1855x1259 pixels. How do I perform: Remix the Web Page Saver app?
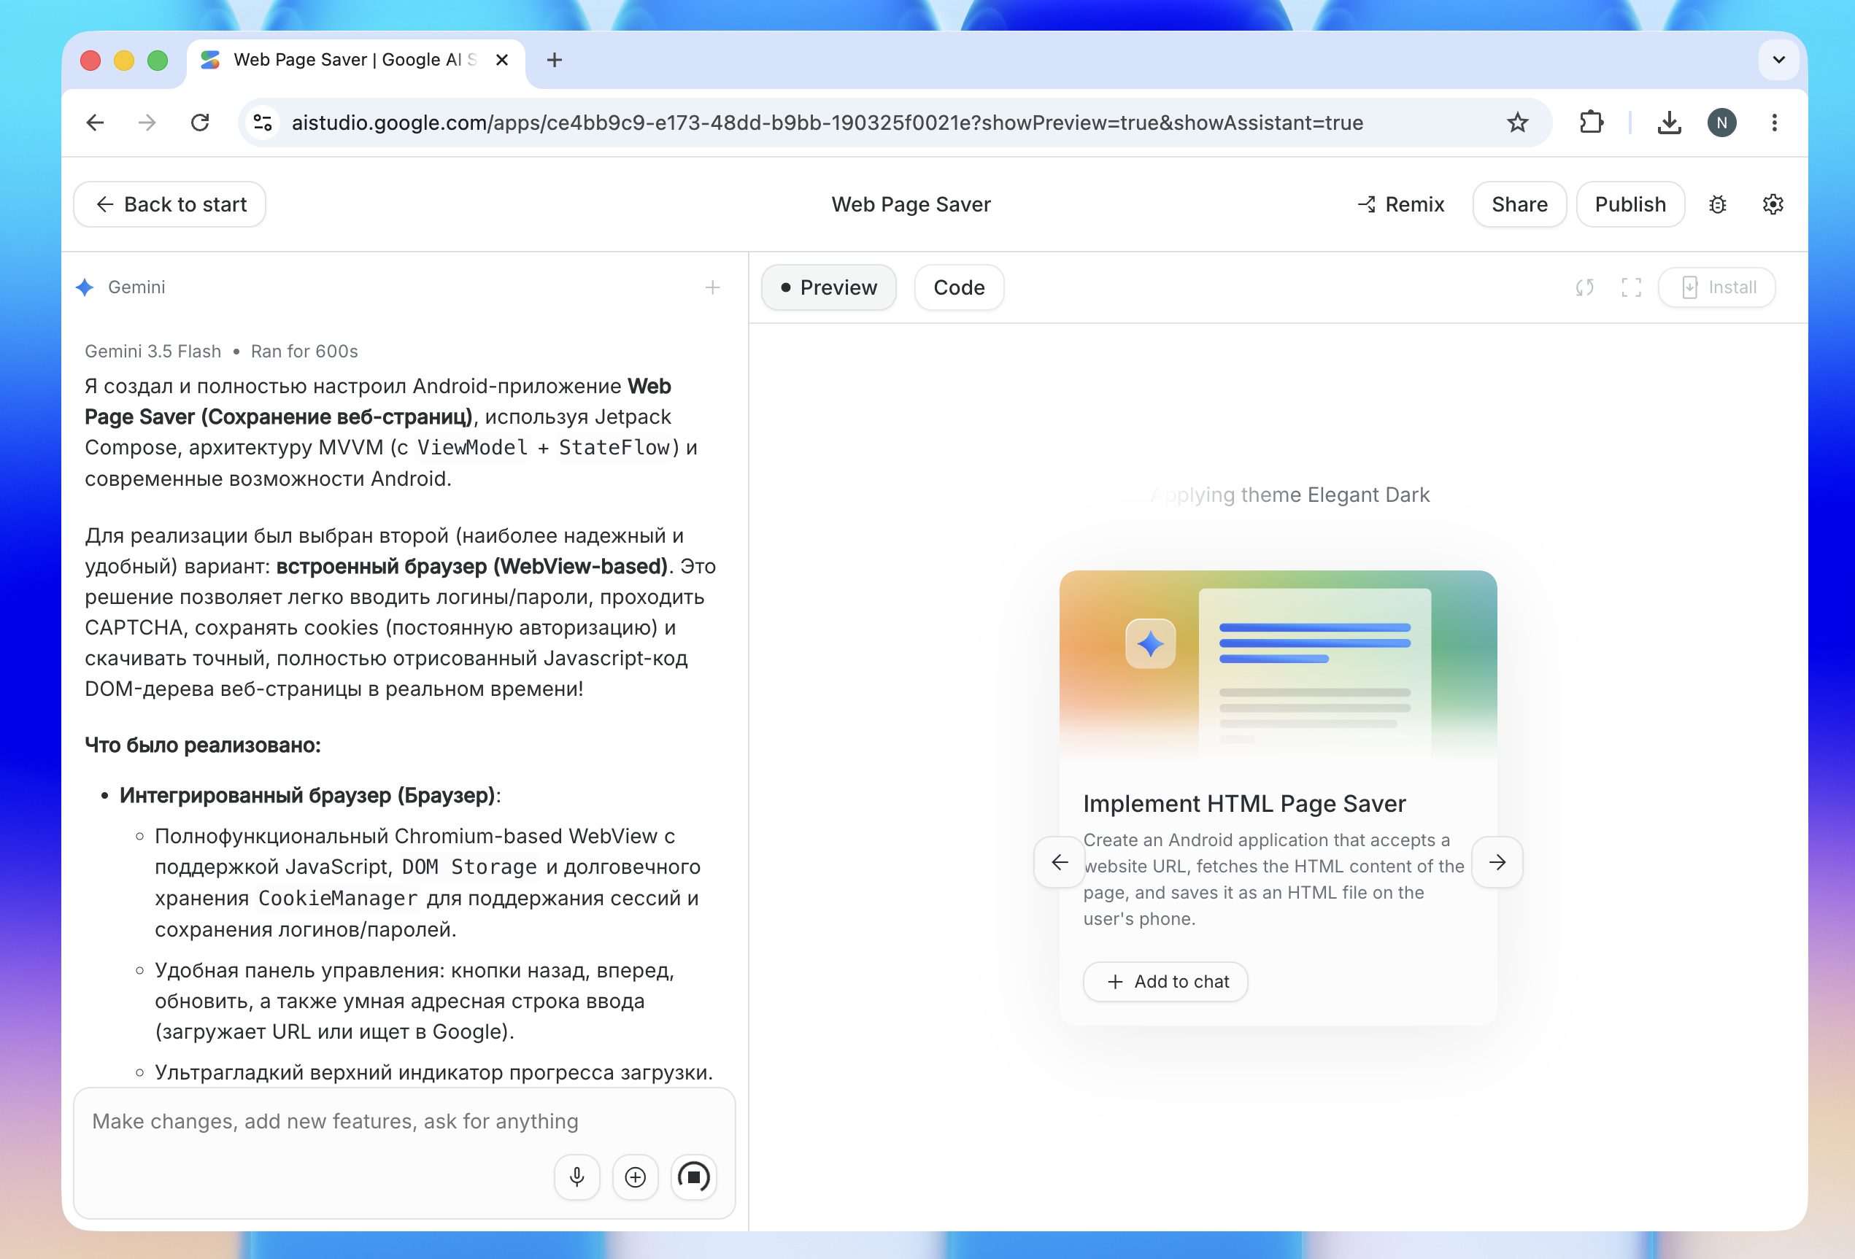[1401, 205]
